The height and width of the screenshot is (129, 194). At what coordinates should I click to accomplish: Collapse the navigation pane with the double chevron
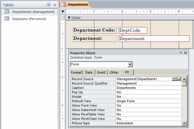point(55,5)
